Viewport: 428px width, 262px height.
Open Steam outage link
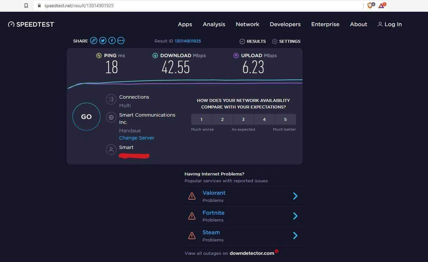(211, 233)
